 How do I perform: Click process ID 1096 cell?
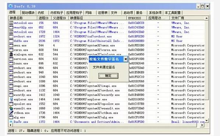pyautogui.click(x=42, y=86)
